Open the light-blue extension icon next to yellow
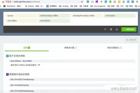 (x=124, y=2)
